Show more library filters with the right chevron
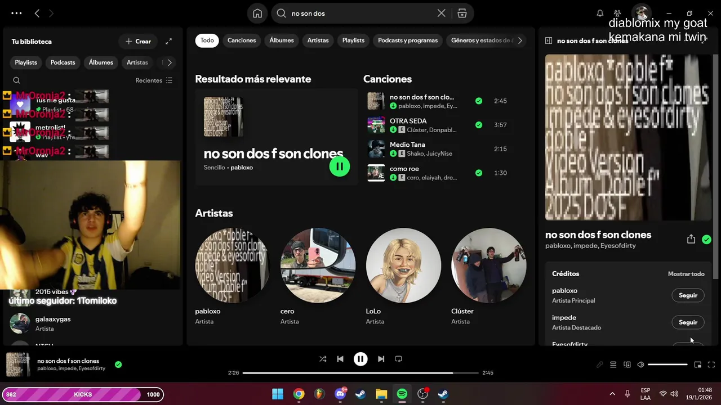The width and height of the screenshot is (721, 405). tap(169, 62)
